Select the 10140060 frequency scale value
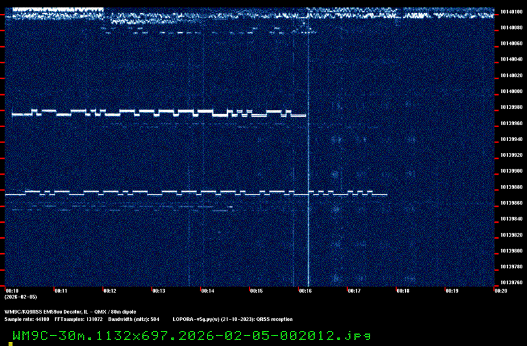 tap(512, 43)
